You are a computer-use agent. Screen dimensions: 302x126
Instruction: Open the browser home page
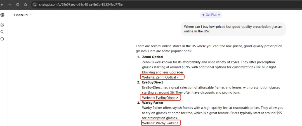(25, 5)
